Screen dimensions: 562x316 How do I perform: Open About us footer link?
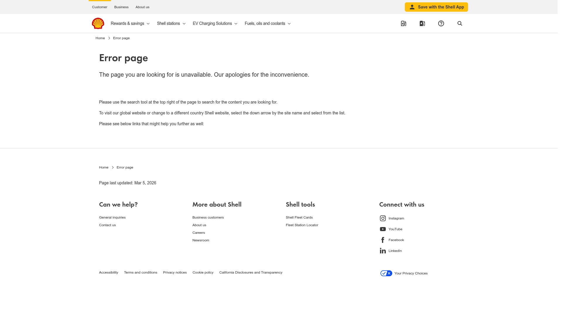coord(199,225)
